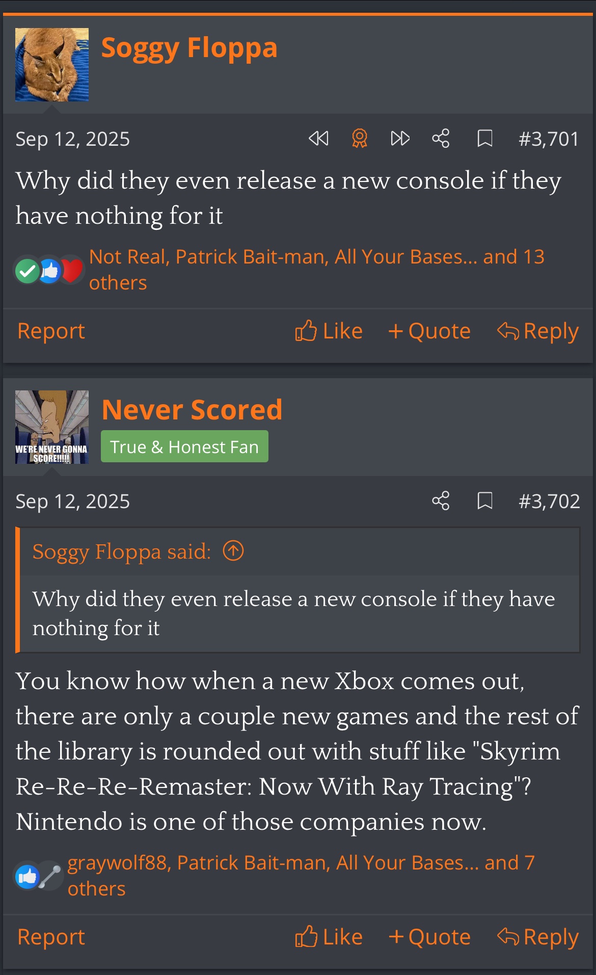Jump to next highlighted post via fast-forward icon
Image resolution: width=596 pixels, height=975 pixels.
coord(400,139)
